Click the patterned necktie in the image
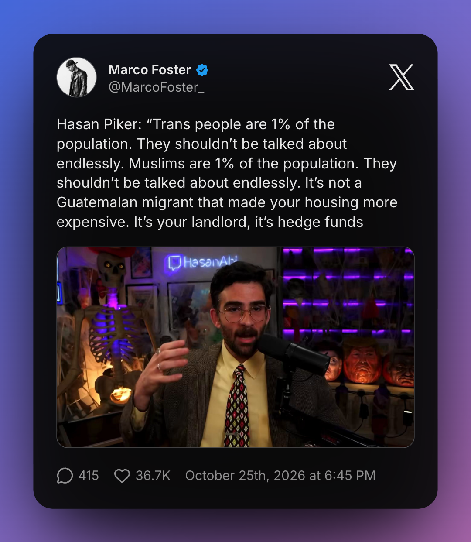The image size is (471, 542). pos(237,406)
